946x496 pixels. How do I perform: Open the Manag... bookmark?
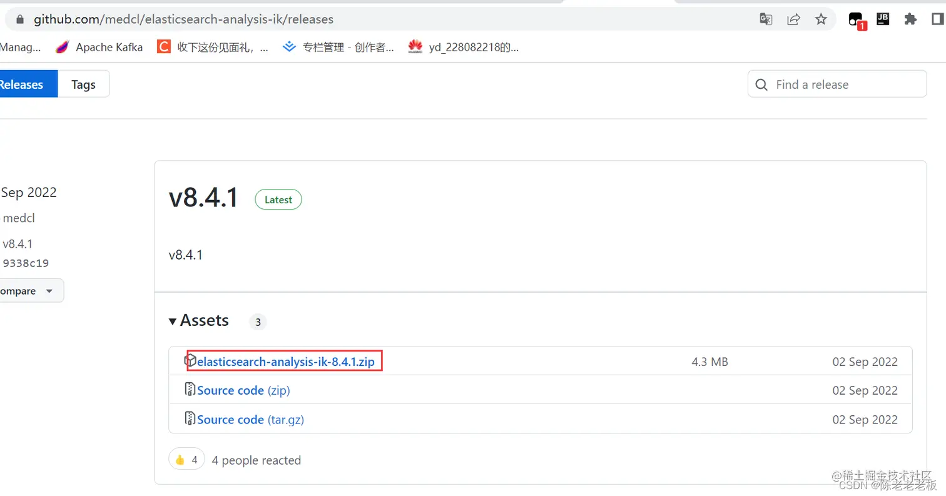click(x=21, y=47)
